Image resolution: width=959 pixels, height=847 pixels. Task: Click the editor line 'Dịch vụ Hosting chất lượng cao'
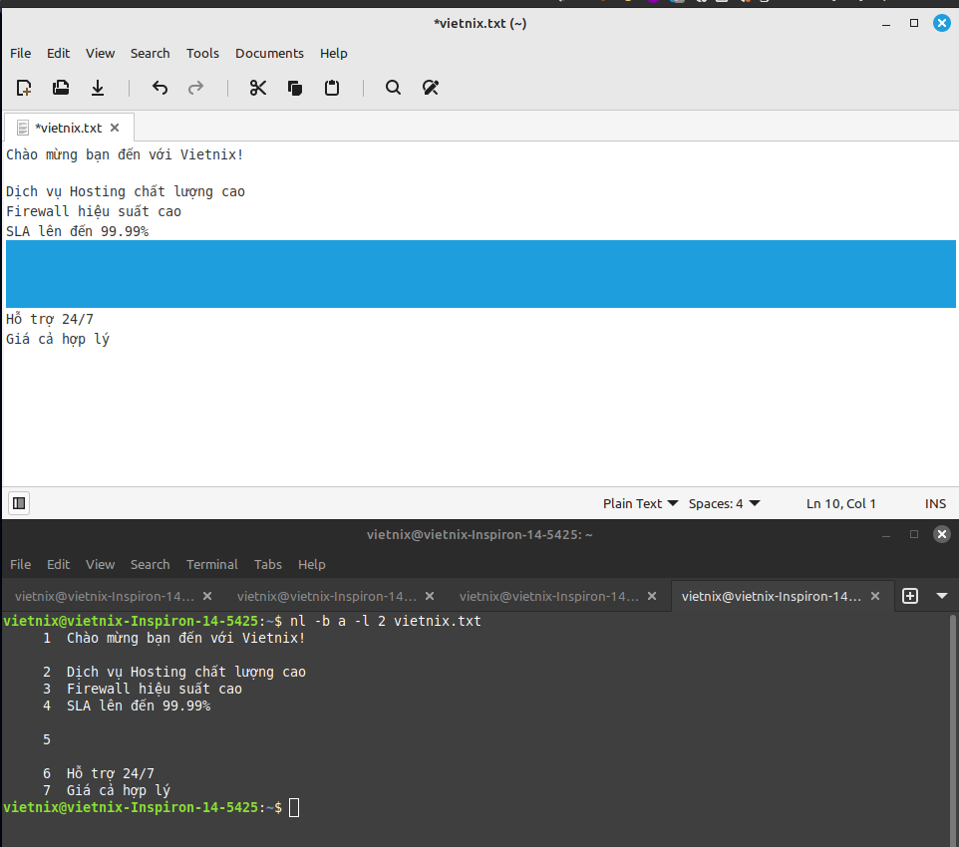tap(126, 192)
